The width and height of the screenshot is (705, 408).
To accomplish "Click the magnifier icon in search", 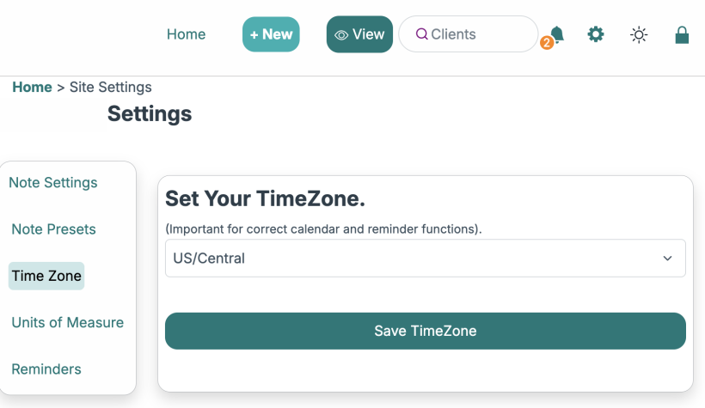I will click(421, 34).
